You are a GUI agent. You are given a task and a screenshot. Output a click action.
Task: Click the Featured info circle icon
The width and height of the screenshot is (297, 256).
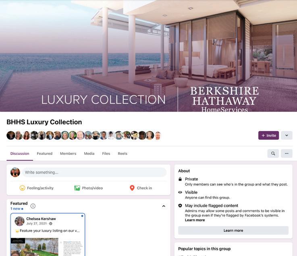click(33, 206)
